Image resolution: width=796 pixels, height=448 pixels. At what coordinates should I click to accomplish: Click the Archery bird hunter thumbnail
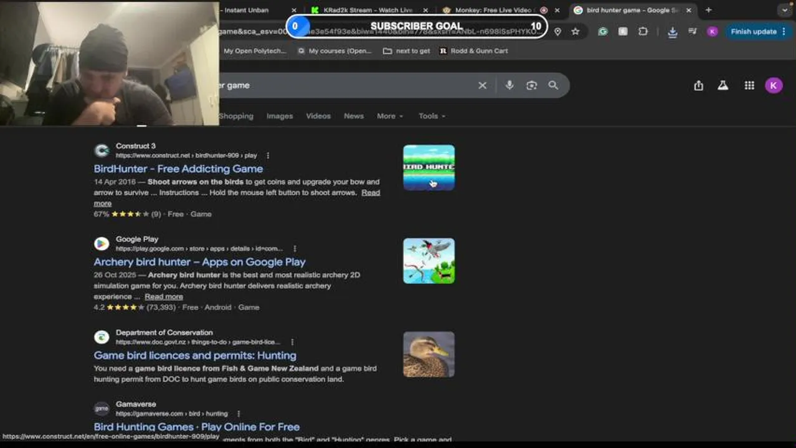tap(429, 261)
